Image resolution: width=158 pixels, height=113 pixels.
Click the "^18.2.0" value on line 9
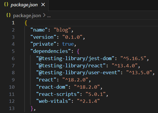(75, 80)
